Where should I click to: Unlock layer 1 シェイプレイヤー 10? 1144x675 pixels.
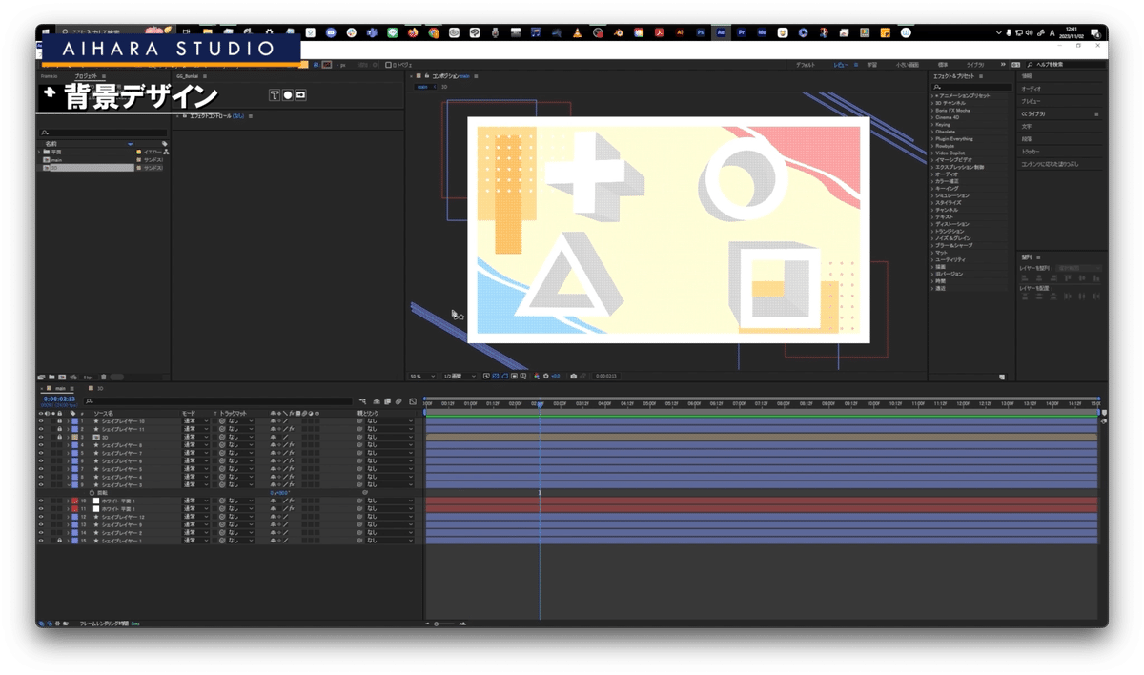[59, 421]
